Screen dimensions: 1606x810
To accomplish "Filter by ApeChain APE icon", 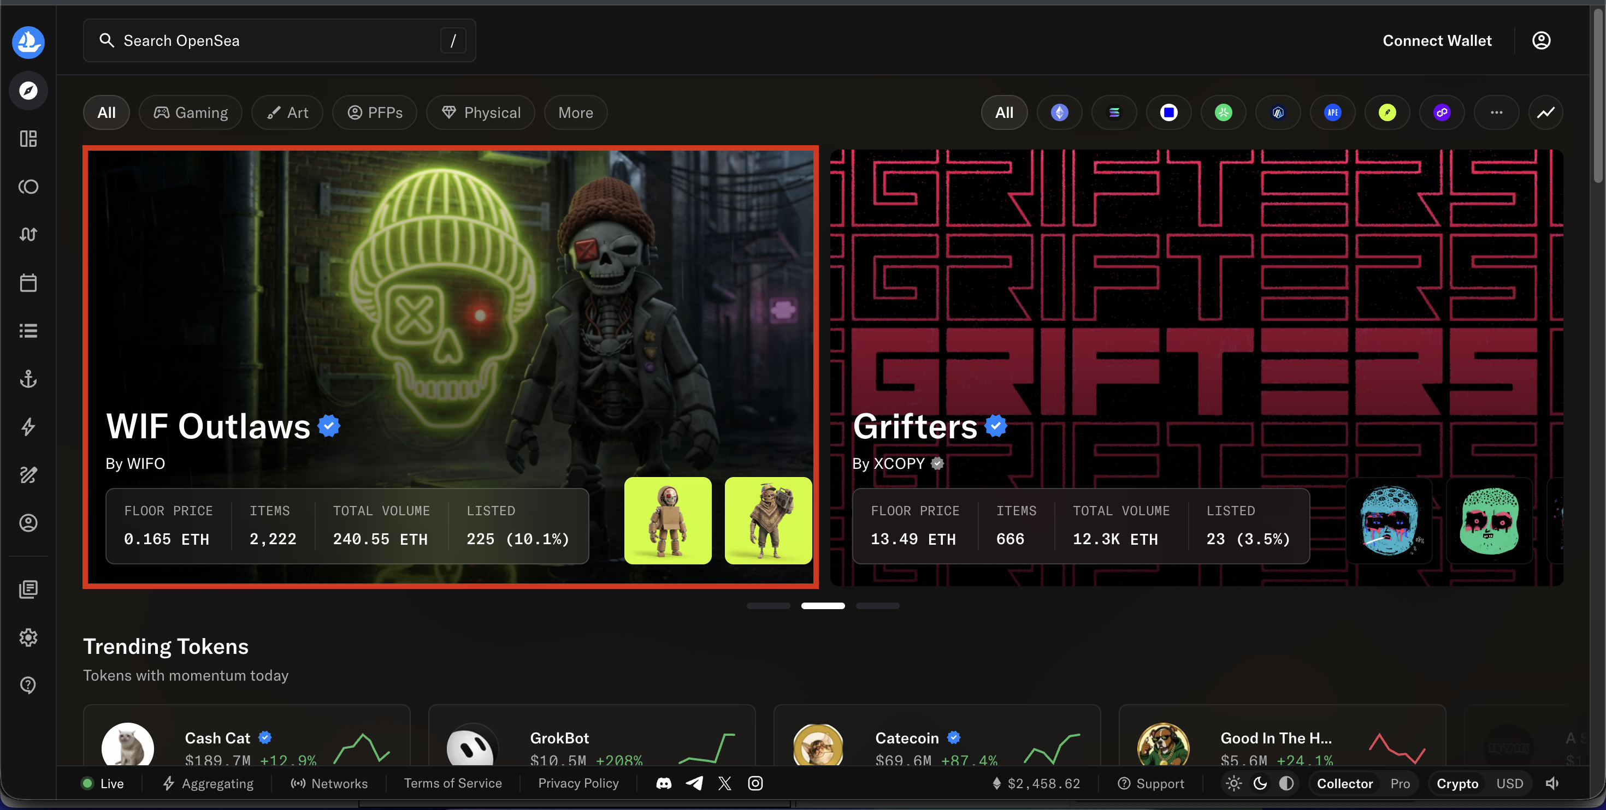I will [x=1333, y=112].
